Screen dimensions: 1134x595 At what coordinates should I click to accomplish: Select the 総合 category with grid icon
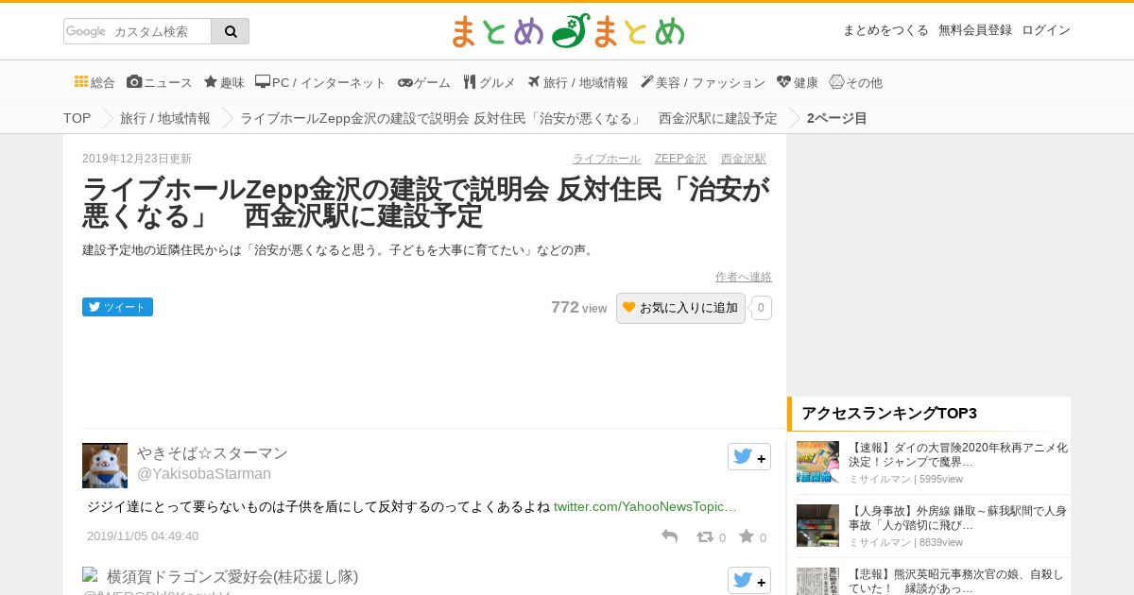[x=94, y=82]
